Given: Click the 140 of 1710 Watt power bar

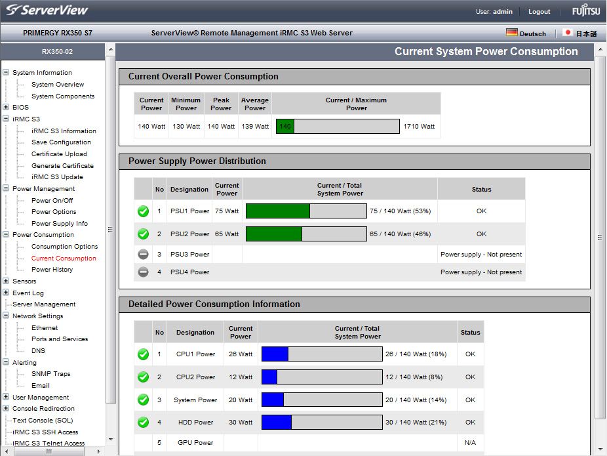Looking at the screenshot, I should point(338,126).
